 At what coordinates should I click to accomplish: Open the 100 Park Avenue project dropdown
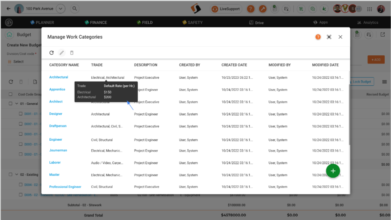pyautogui.click(x=61, y=9)
